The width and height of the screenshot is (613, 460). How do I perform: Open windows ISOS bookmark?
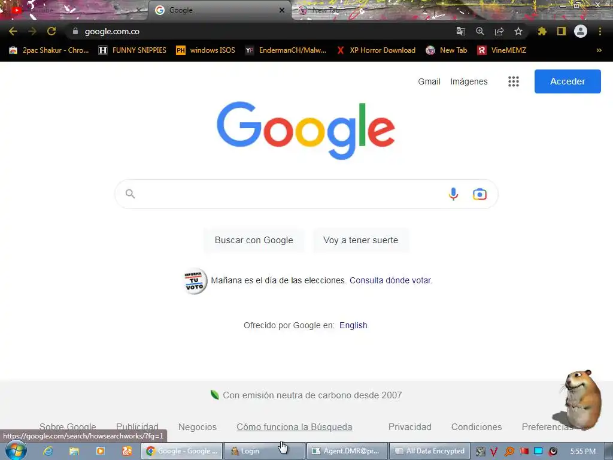click(206, 50)
